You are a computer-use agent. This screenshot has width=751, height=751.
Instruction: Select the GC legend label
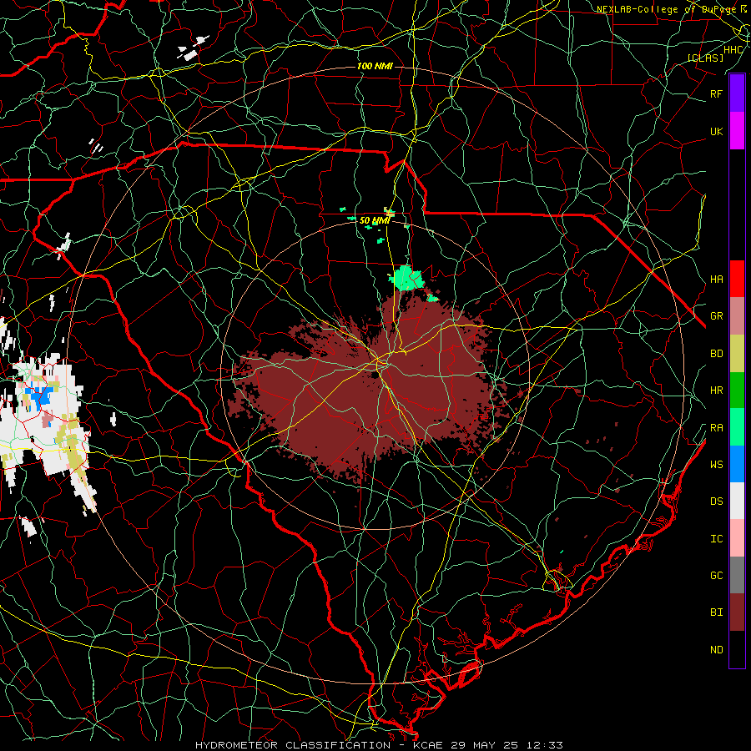[x=716, y=575]
